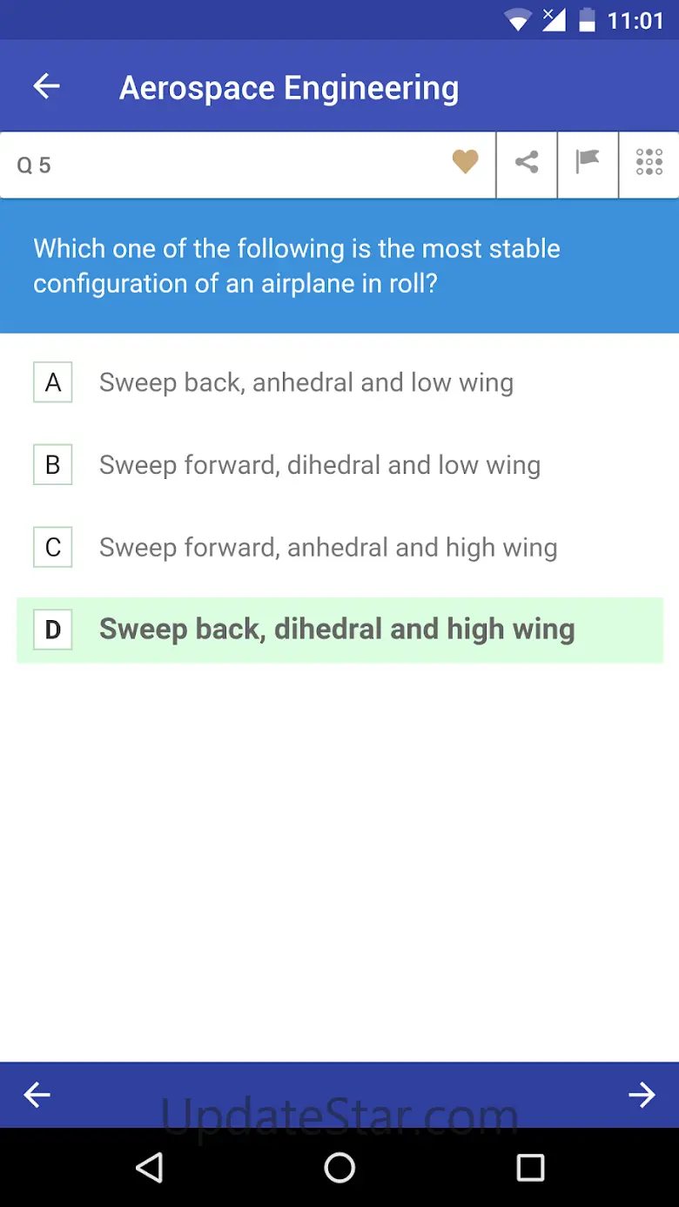Tap the back arrow in header
This screenshot has height=1207, width=679.
tap(46, 86)
